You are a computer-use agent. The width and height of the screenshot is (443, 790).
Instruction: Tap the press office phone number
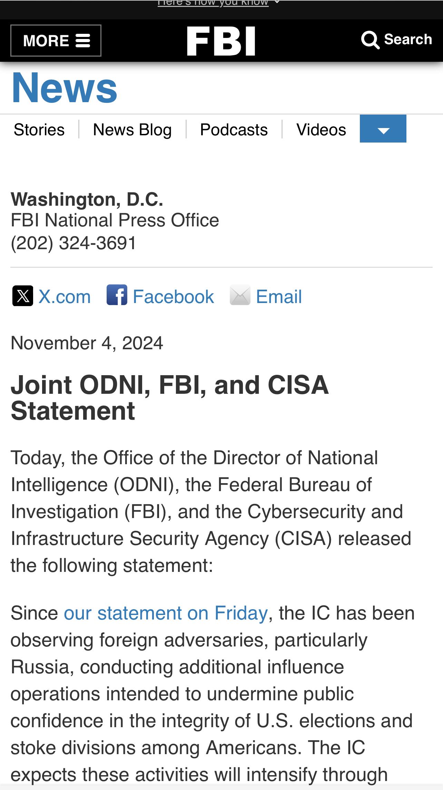point(73,243)
